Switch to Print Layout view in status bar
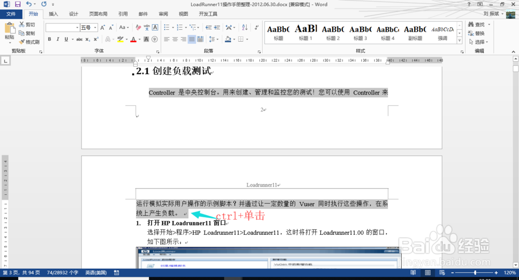The image size is (519, 280). pyautogui.click(x=428, y=273)
